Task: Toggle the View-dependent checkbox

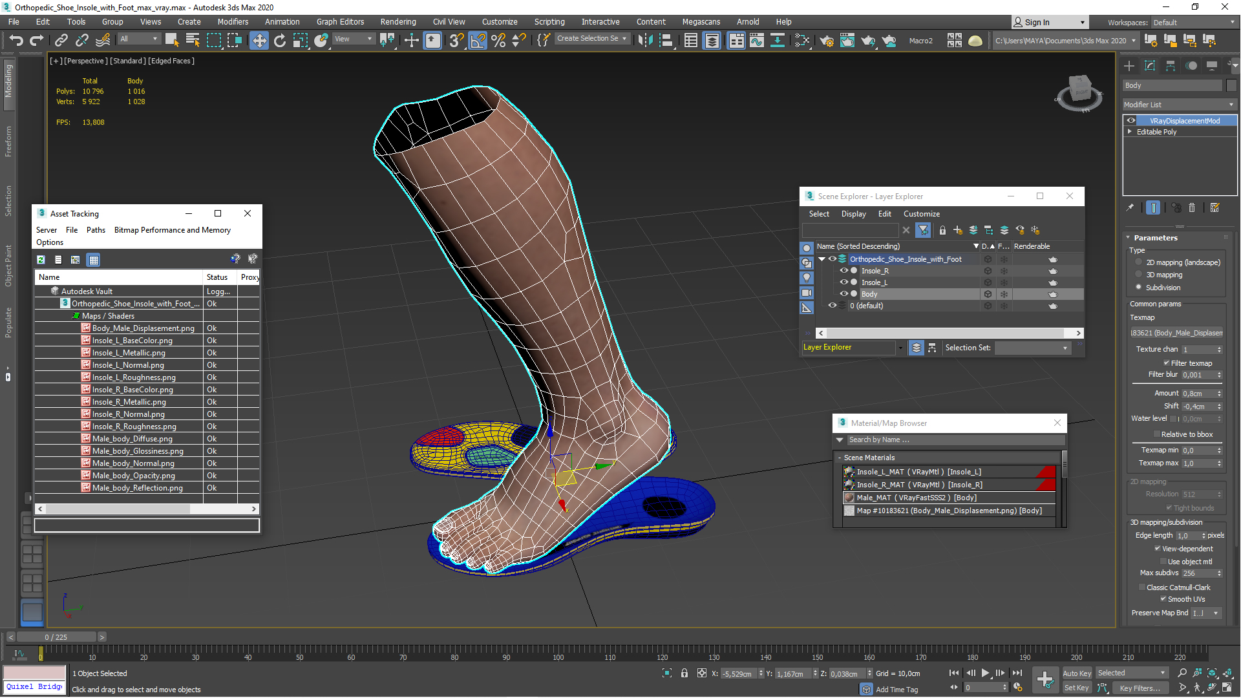Action: [1158, 549]
